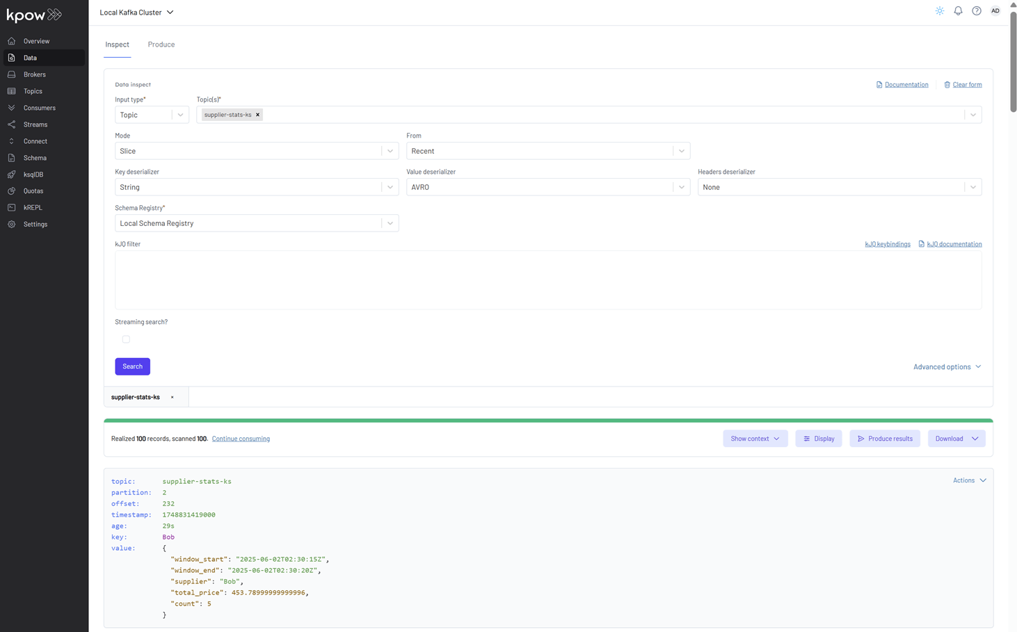The image size is (1017, 632).
Task: Click the Topic(s) input field
Action: (x=589, y=115)
